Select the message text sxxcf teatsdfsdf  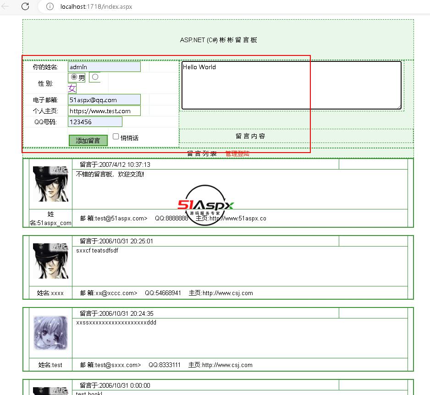97,251
